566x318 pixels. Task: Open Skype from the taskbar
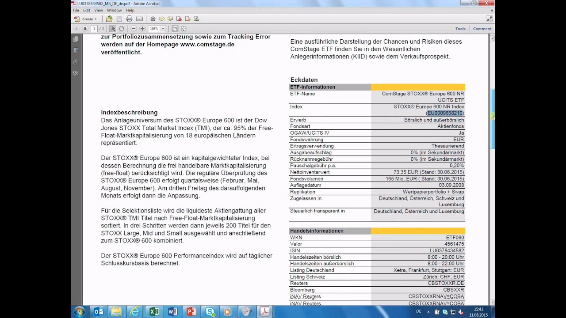(x=210, y=312)
